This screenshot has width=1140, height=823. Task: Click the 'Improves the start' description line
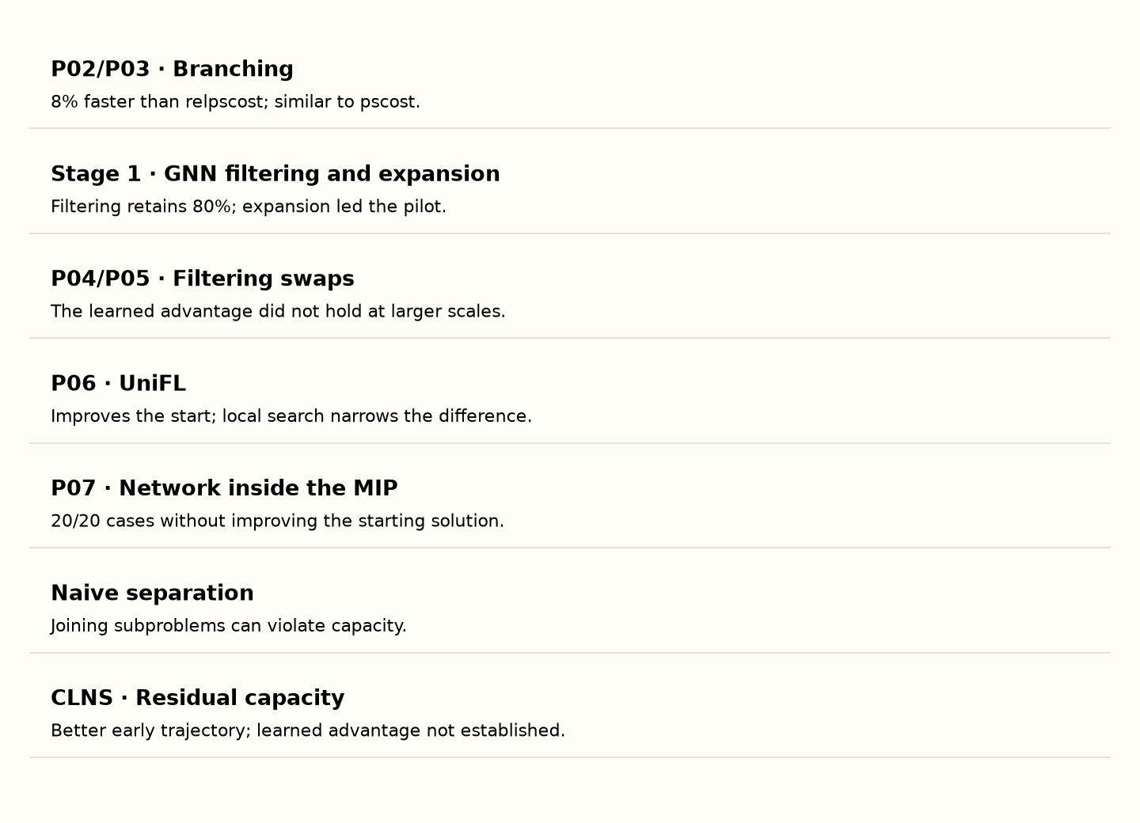291,416
